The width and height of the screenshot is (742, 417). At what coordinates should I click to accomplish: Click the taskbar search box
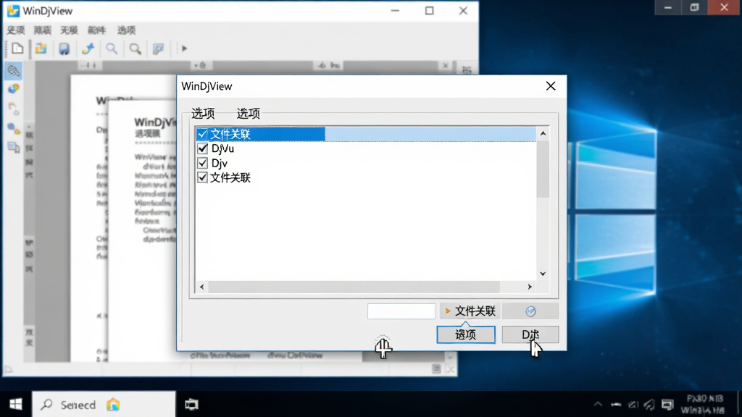104,405
